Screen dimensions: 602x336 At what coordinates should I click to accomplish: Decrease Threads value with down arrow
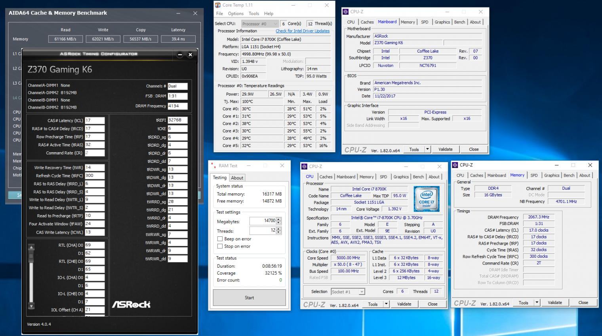[x=279, y=232]
